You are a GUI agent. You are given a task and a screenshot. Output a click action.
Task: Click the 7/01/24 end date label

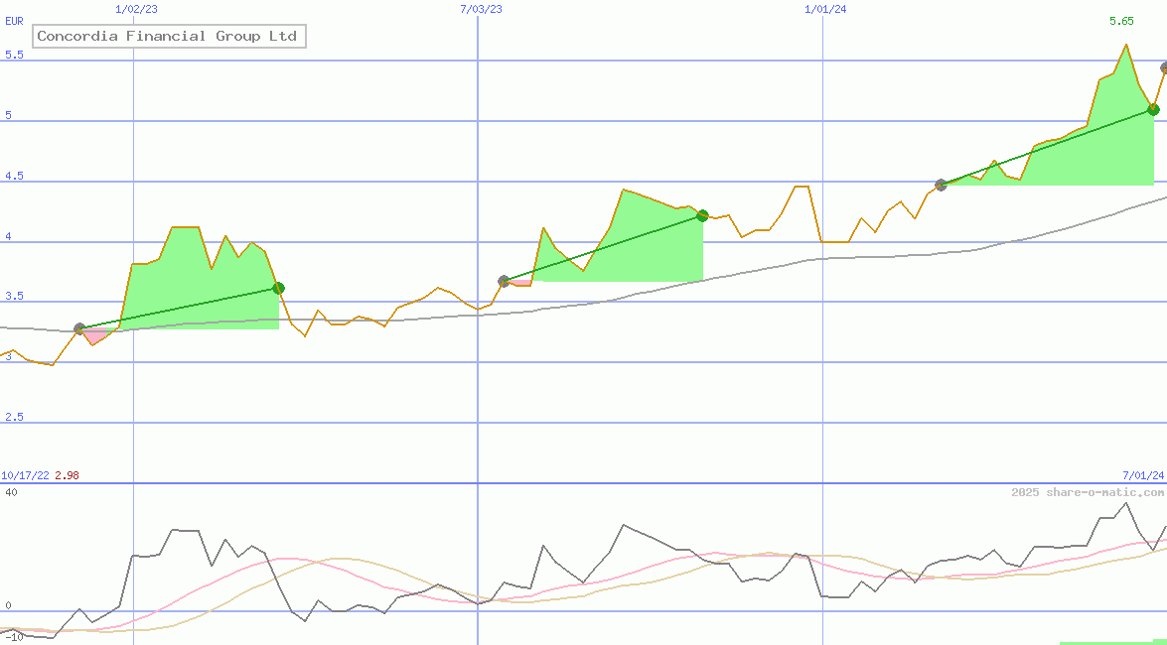coord(1142,475)
